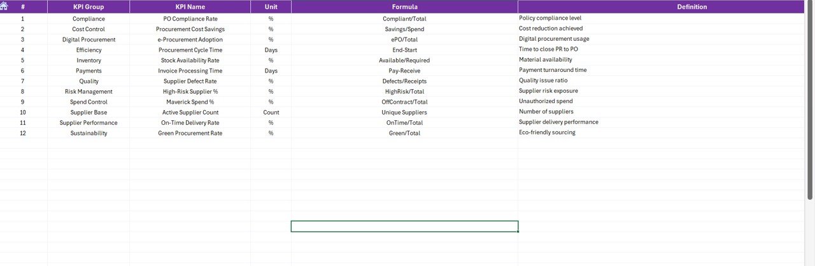Select the Unit header cell
This screenshot has height=266, width=815.
tap(271, 7)
